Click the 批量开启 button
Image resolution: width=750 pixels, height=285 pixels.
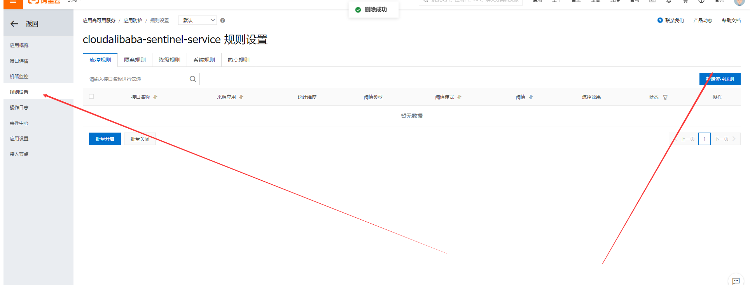click(105, 139)
